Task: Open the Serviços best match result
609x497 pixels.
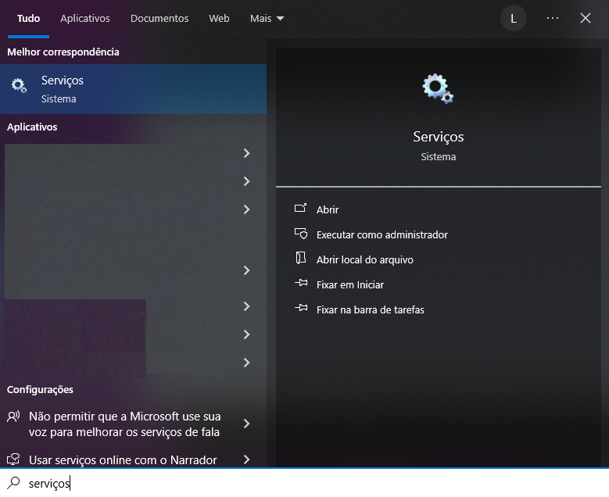Action: click(133, 89)
